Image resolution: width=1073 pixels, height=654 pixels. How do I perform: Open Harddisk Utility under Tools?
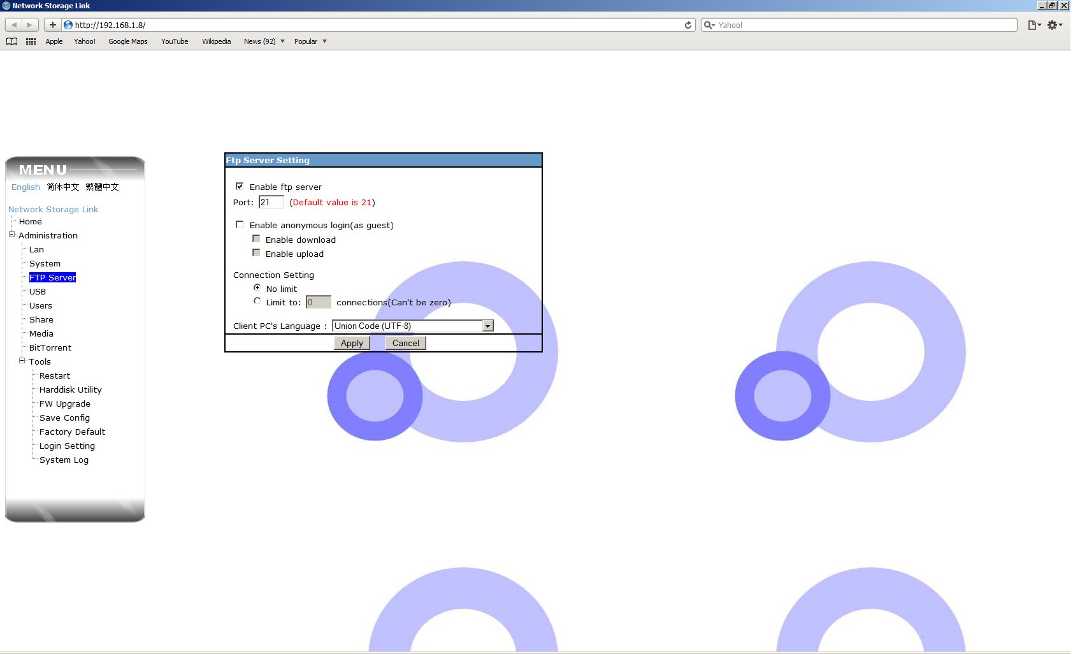[x=71, y=389]
